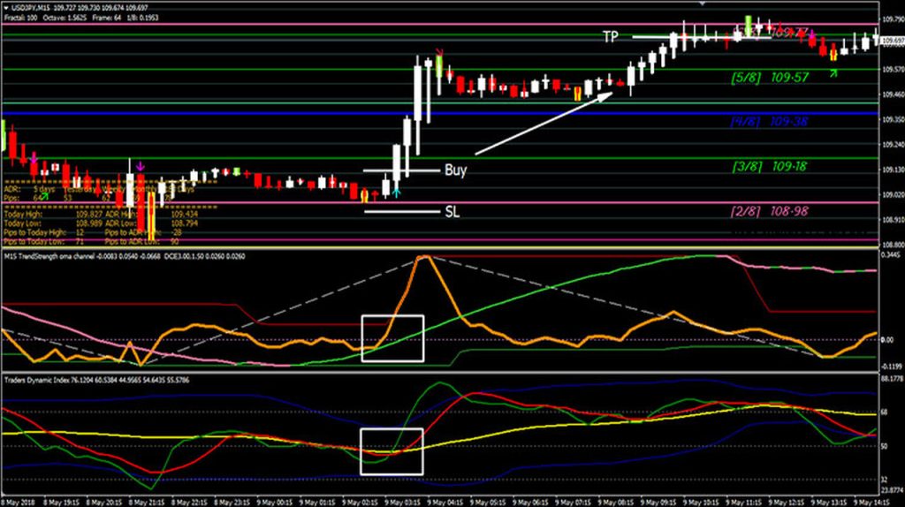This screenshot has height=507, width=905.
Task: Click the magenta down arrow above the large red candle
Action: point(140,165)
